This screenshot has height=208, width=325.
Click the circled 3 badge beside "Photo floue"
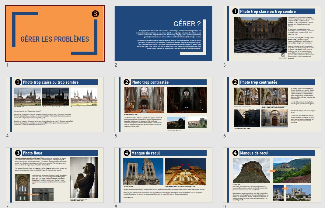click(18, 153)
